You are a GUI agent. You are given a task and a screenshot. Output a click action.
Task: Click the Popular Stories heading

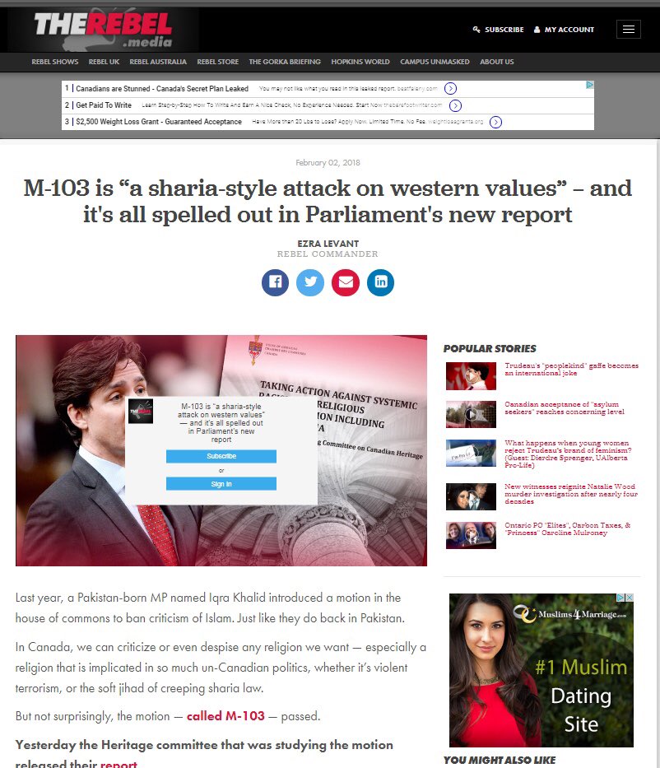490,349
